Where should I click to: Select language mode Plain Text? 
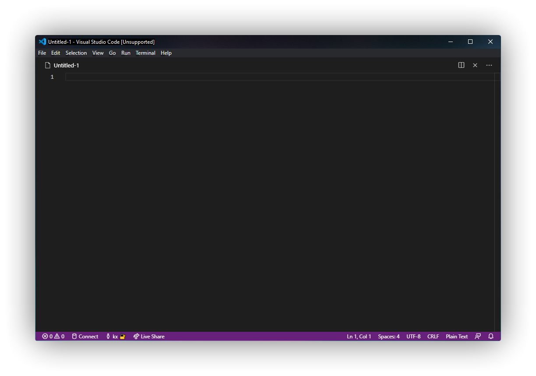(x=457, y=337)
